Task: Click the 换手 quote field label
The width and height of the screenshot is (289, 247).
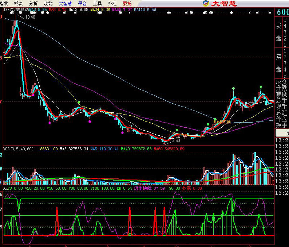Action: pos(281,125)
